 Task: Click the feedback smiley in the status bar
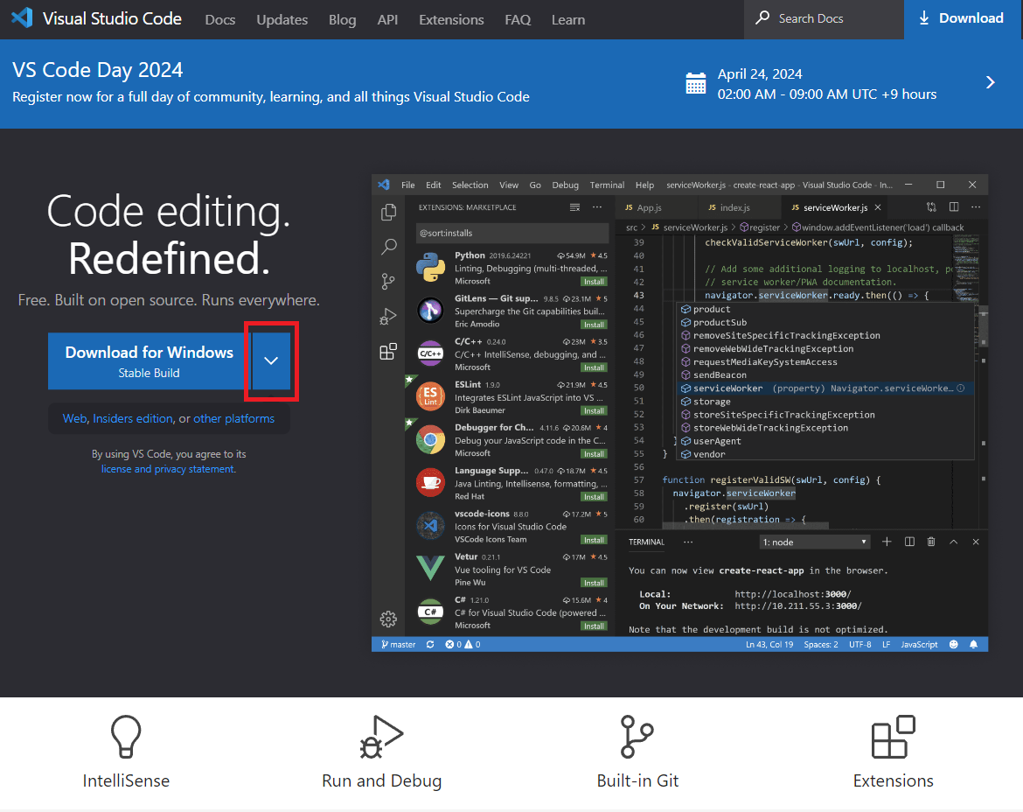[953, 644]
